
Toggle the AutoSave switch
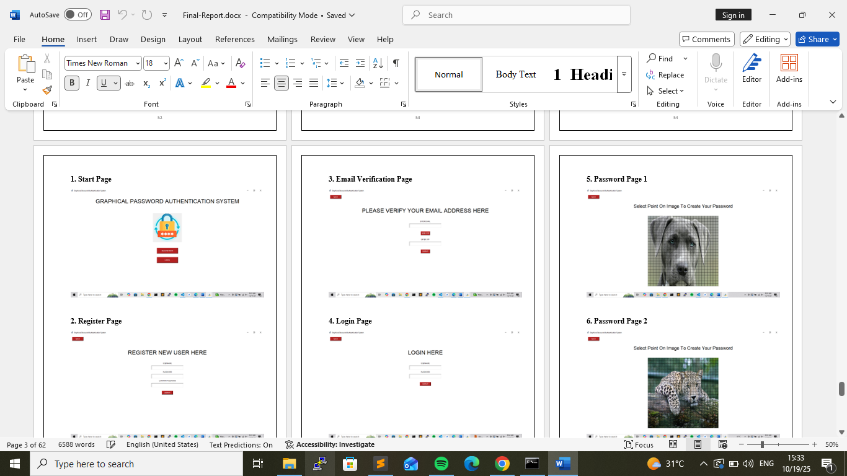[77, 15]
